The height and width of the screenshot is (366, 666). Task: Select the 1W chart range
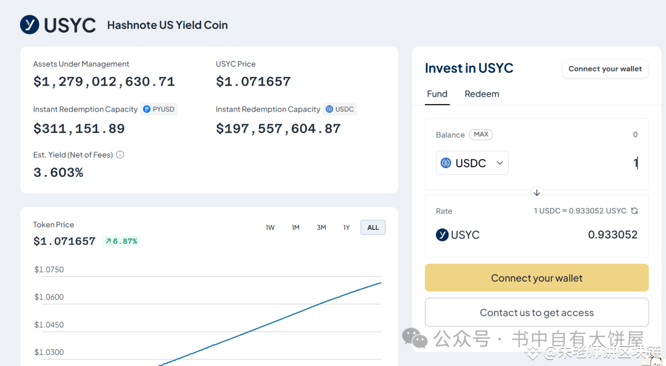pos(270,227)
